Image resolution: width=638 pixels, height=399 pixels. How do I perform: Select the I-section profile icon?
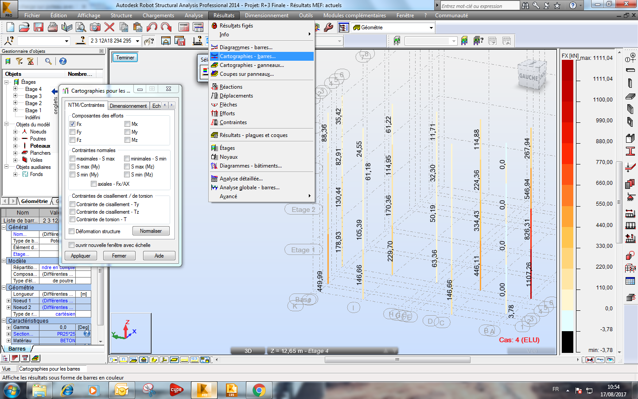pos(630,151)
